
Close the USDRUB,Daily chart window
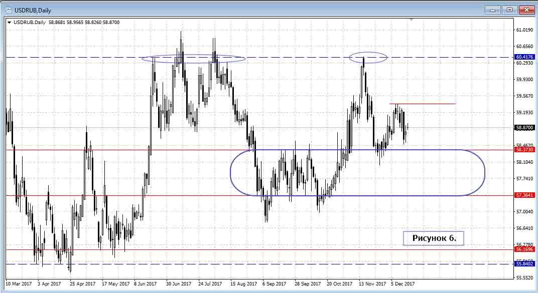coord(526,10)
